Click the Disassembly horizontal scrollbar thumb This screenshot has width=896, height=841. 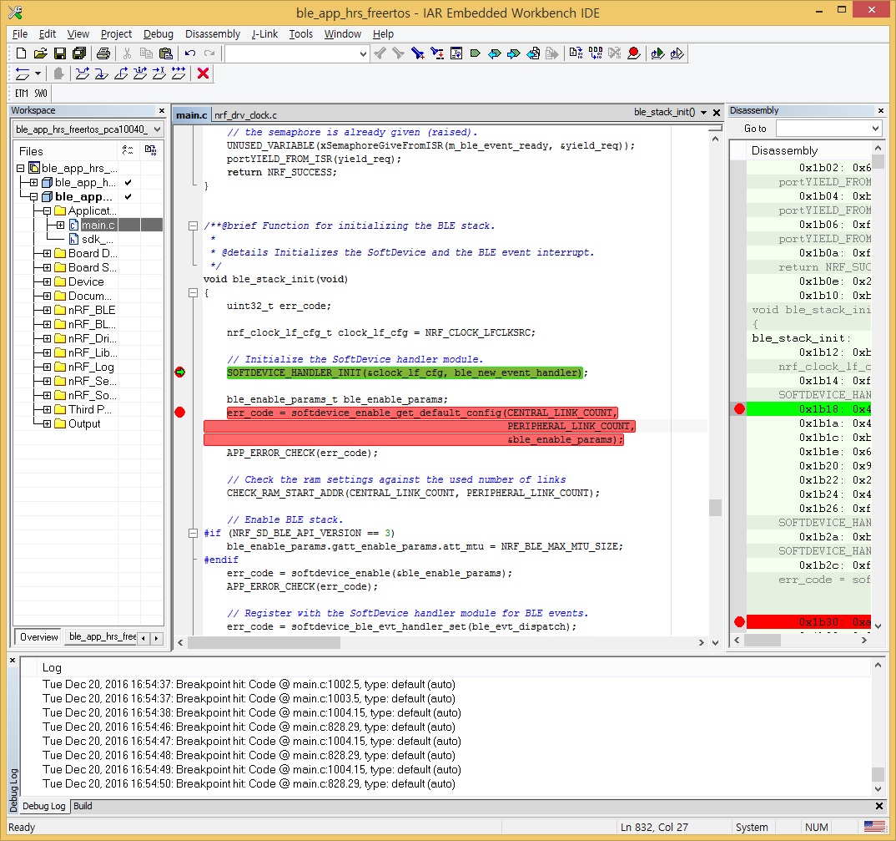tap(763, 641)
